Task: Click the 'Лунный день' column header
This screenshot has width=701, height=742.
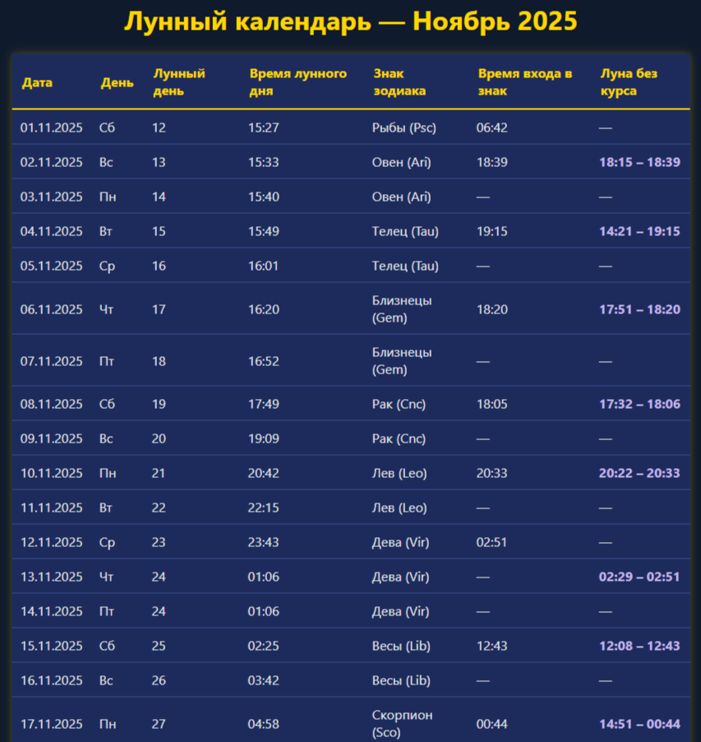Action: (x=179, y=82)
